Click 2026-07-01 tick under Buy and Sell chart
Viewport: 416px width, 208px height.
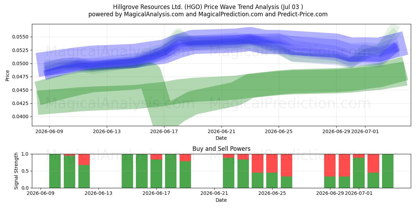(359, 194)
